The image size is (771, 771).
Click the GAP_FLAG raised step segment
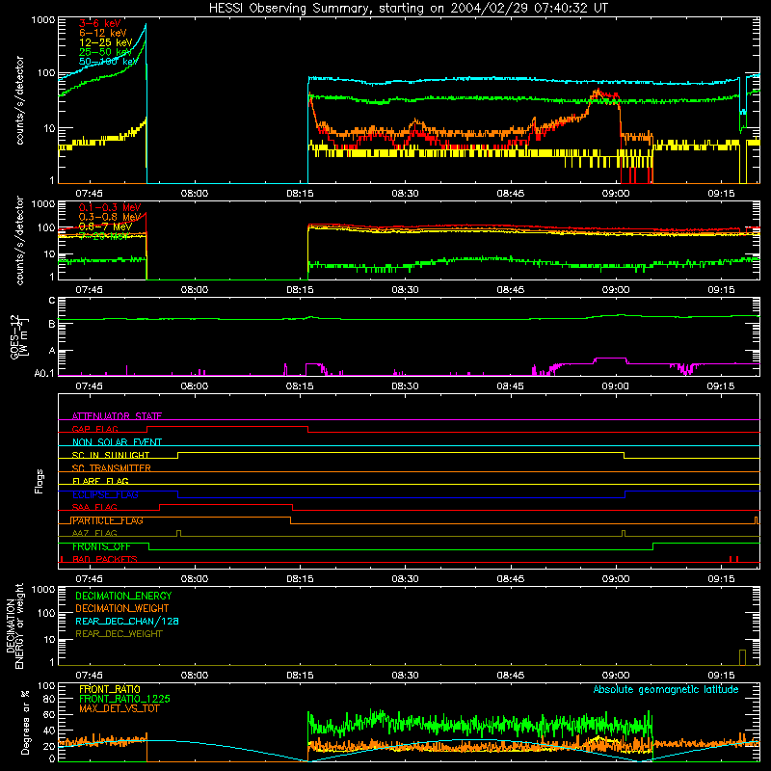click(x=227, y=427)
